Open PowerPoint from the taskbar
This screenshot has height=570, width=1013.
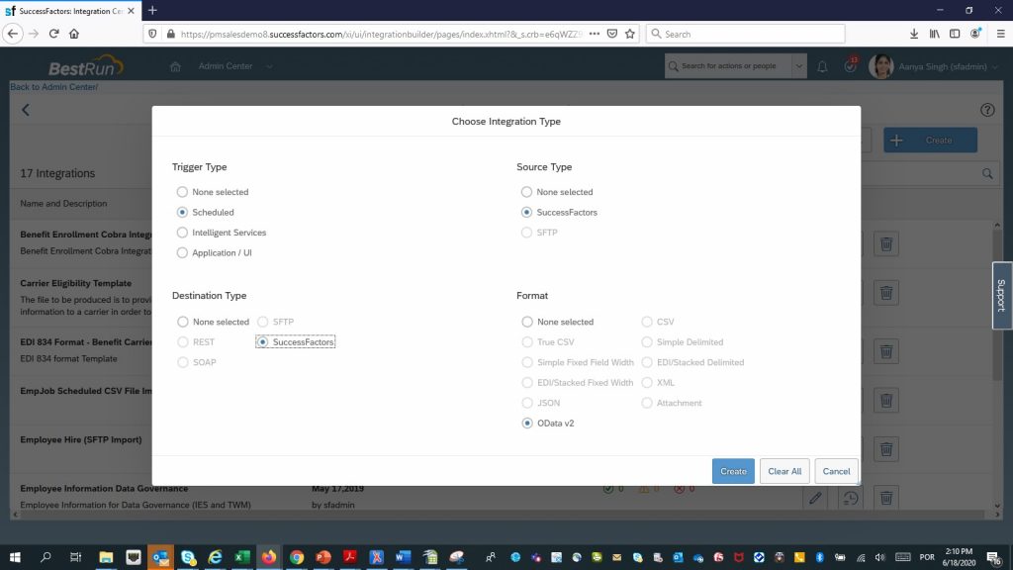point(323,557)
